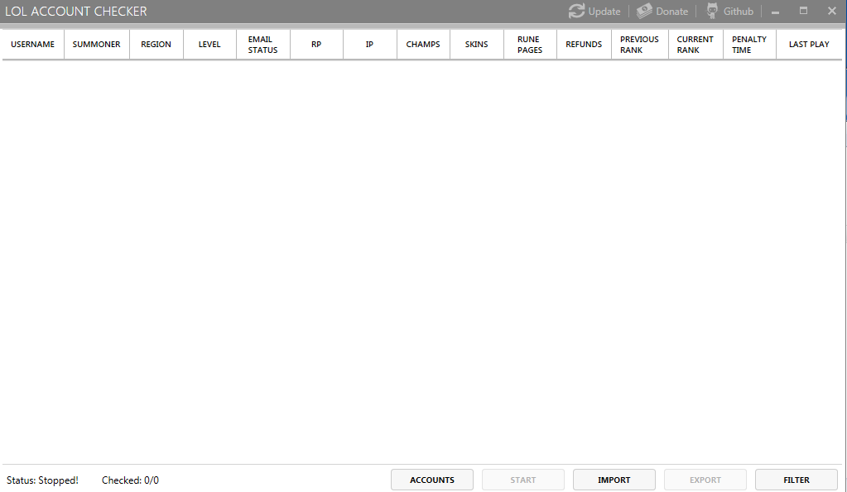
Task: Close the LOL Account Checker window
Action: 832,11
